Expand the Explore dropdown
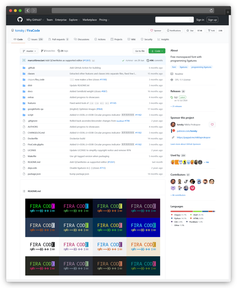 74,20
